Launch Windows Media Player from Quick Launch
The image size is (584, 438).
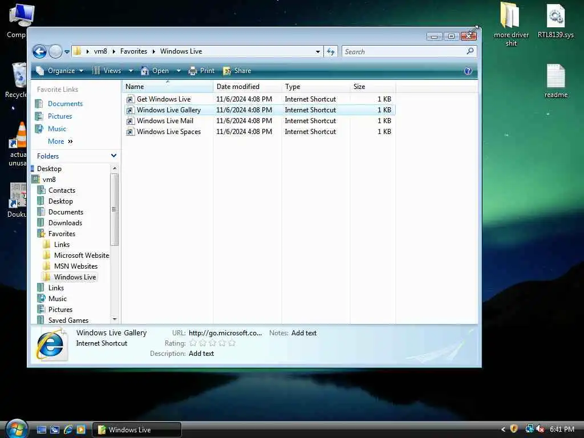click(x=81, y=429)
